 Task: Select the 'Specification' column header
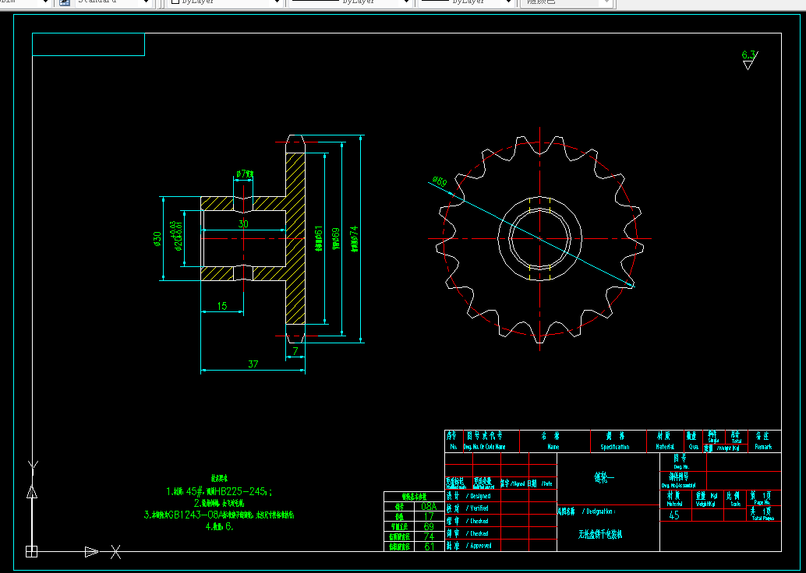tap(615, 447)
